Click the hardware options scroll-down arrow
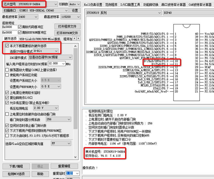This screenshot has height=179, width=214. click(75, 157)
